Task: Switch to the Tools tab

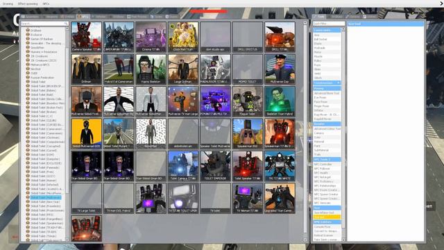Action: [x=319, y=17]
